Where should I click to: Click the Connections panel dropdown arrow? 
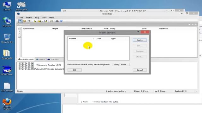[x=189, y=24]
